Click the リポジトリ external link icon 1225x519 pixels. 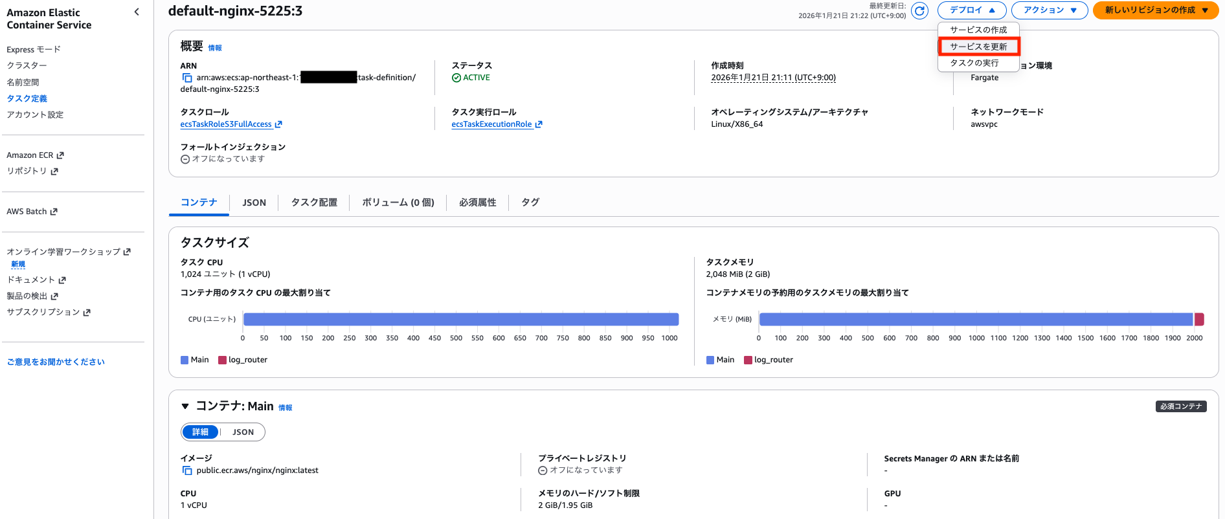[x=54, y=171]
